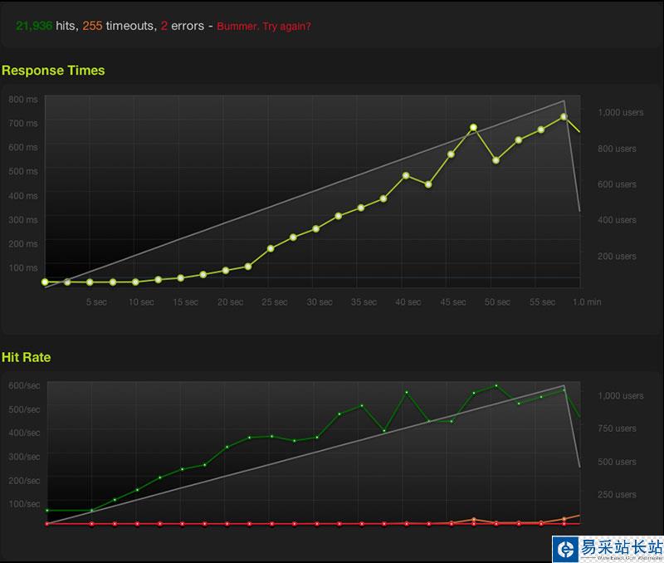Select the peak response time point near 47 sec
Viewport: 664px width, 563px height.
[x=473, y=127]
